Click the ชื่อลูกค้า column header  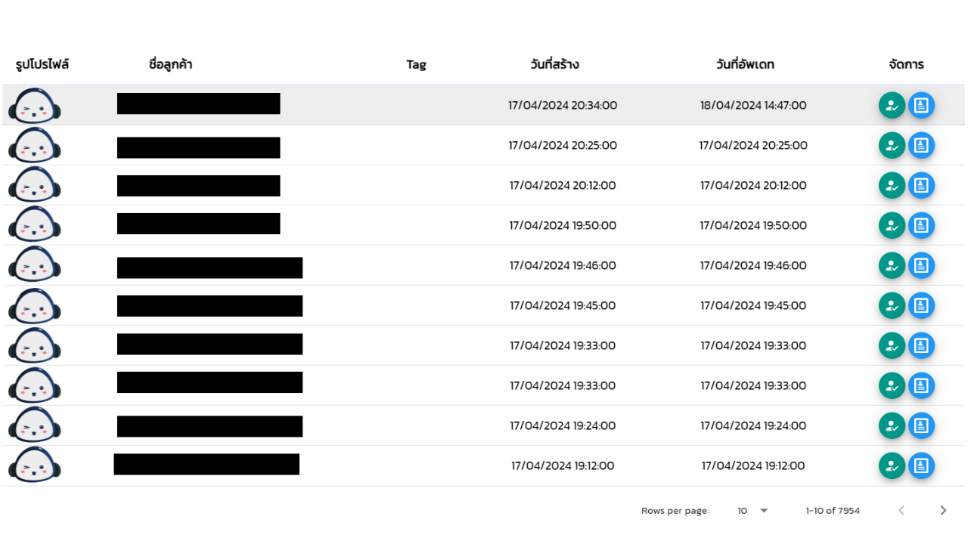pyautogui.click(x=171, y=64)
